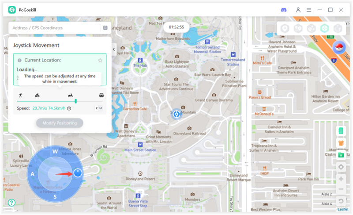Collapse the Joystick Movement side panel
The height and width of the screenshot is (215, 353).
point(114,50)
